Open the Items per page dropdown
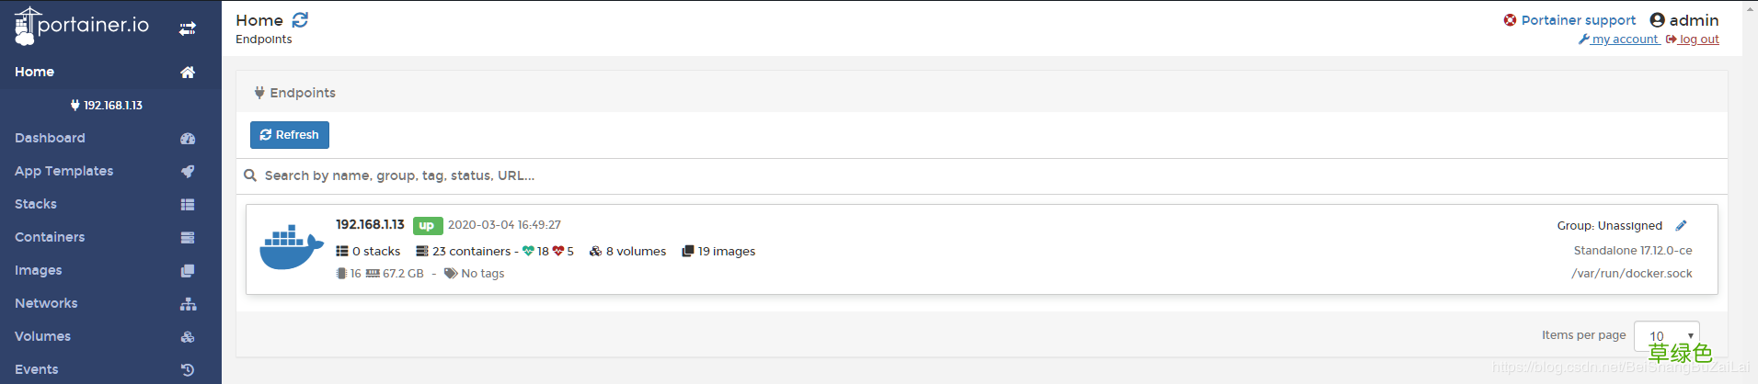 click(1666, 335)
